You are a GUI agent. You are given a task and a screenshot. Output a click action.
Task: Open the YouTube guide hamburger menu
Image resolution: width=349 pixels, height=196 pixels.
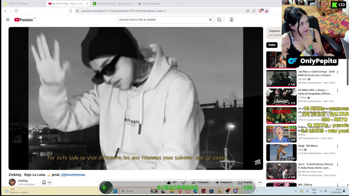(8, 20)
